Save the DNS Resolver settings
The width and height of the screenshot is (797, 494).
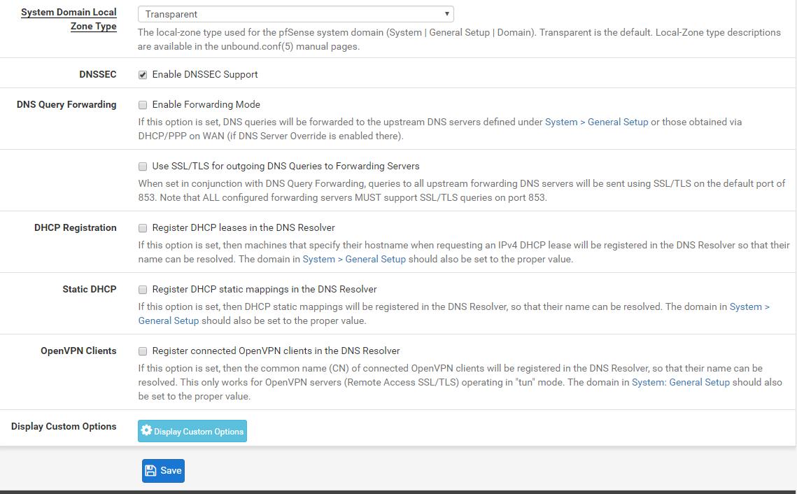(x=163, y=471)
